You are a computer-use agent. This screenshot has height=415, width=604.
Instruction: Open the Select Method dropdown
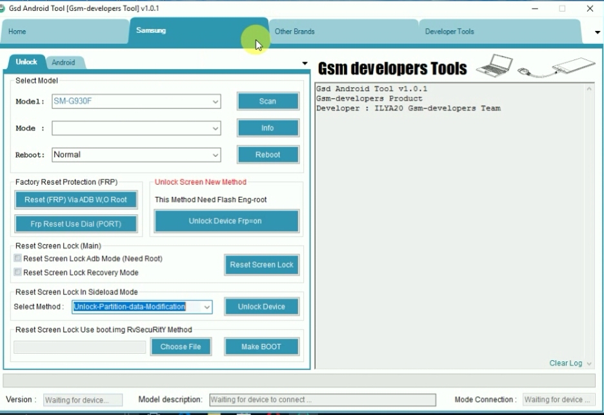[142, 307]
